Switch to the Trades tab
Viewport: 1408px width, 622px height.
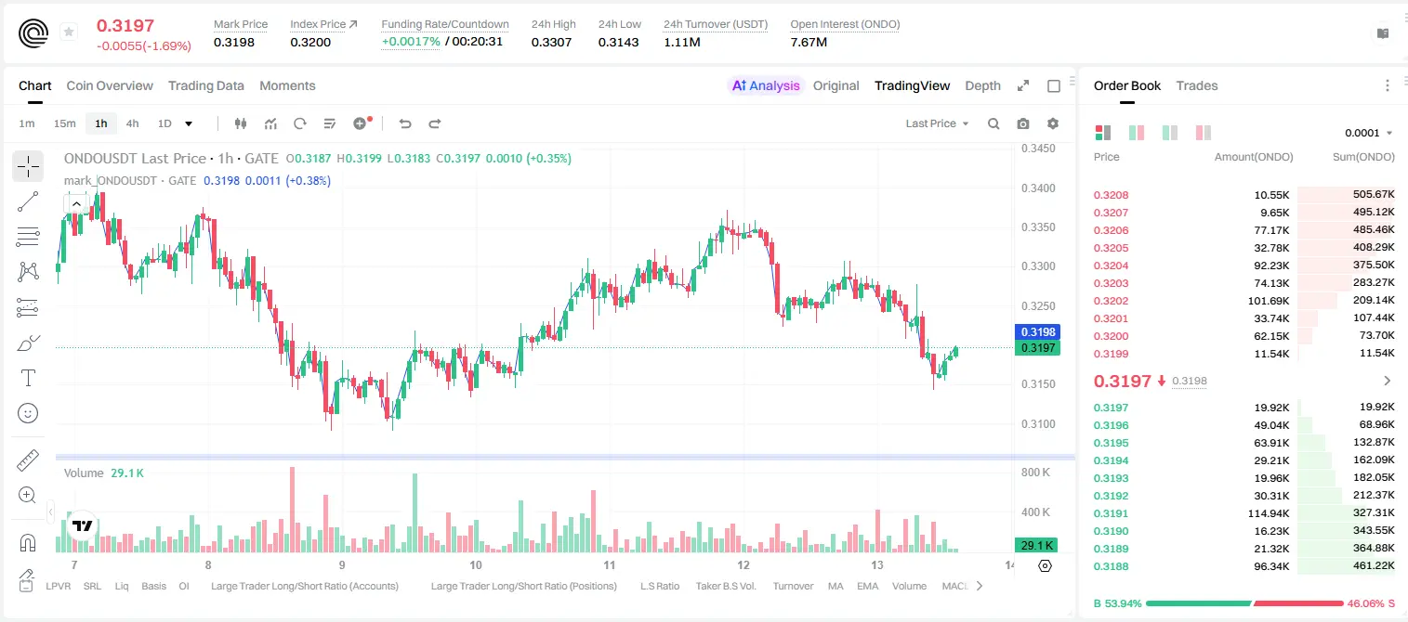pyautogui.click(x=1196, y=85)
